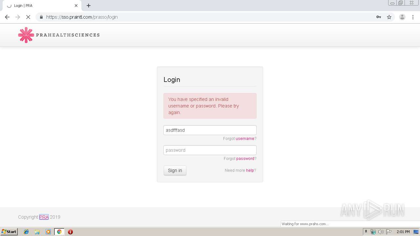Click the 2:01 PM clock
The height and width of the screenshot is (236, 420).
403,232
